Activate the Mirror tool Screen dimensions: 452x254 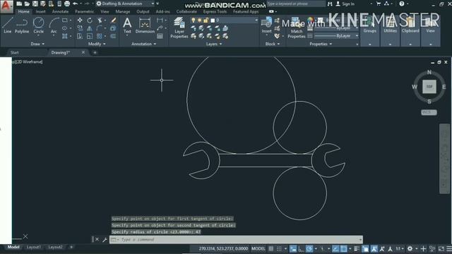tap(90, 28)
